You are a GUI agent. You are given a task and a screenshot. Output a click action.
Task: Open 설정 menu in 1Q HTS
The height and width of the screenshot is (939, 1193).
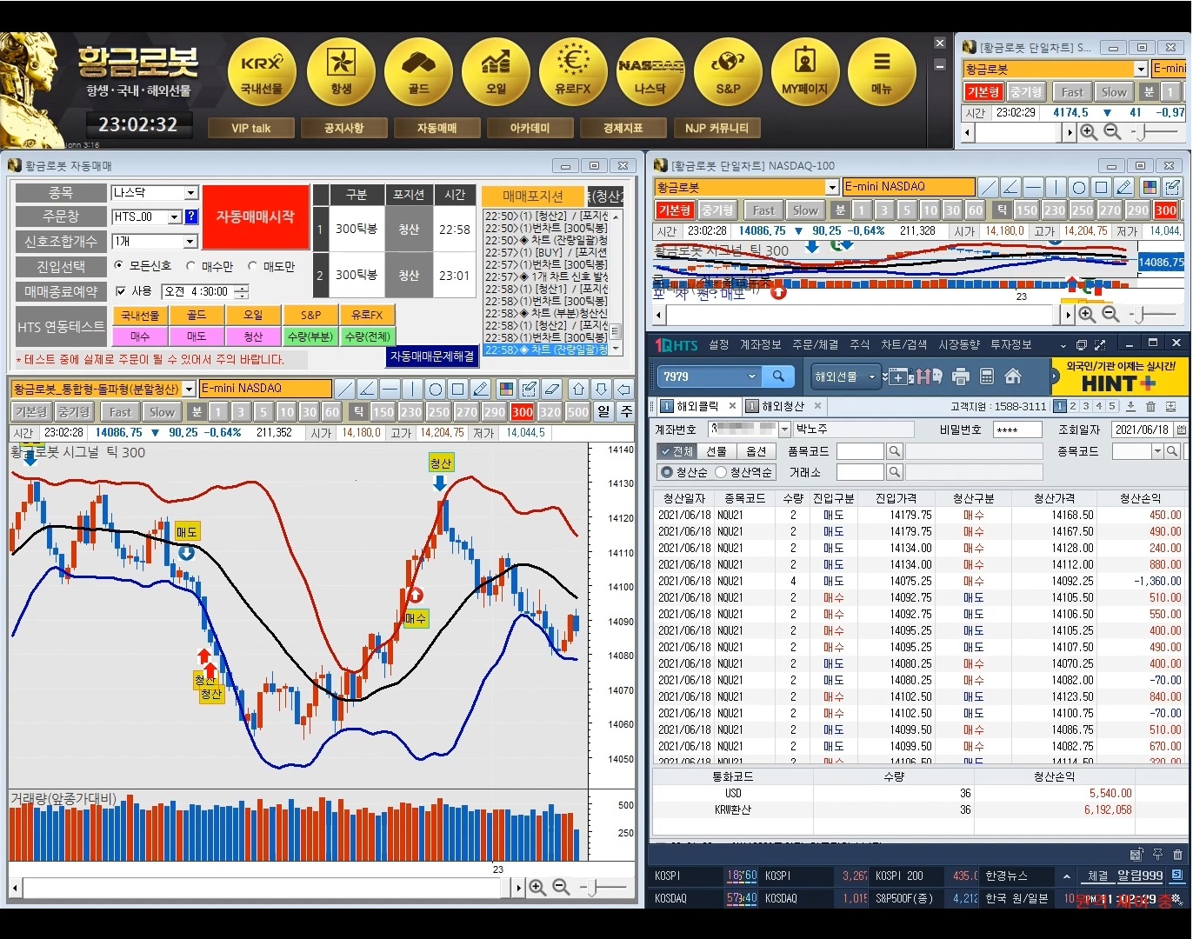718,345
